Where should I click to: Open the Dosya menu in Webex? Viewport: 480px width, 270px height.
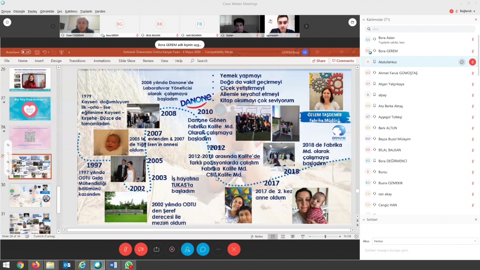6,11
